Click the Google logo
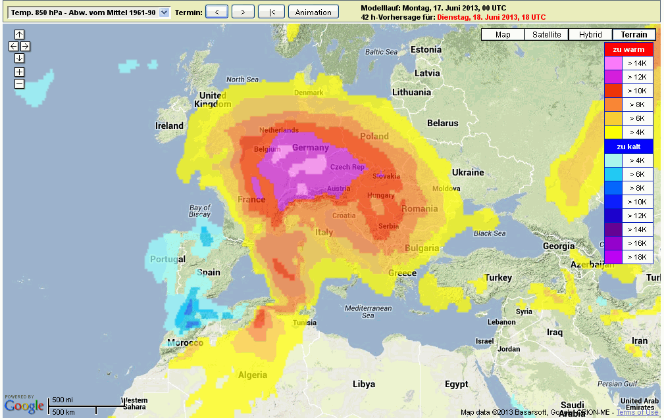Image resolution: width=664 pixels, height=420 pixels. (24, 406)
